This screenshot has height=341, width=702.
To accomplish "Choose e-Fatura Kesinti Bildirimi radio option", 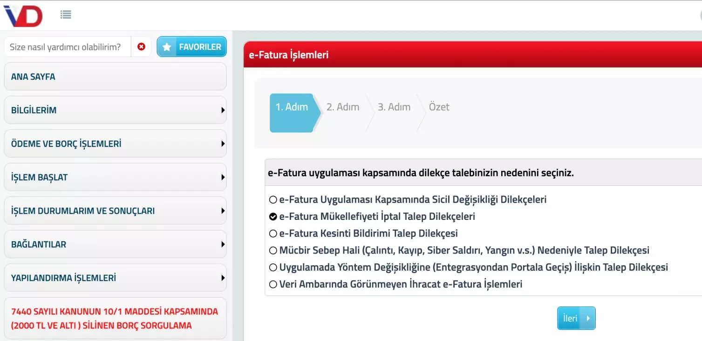I will [x=273, y=233].
